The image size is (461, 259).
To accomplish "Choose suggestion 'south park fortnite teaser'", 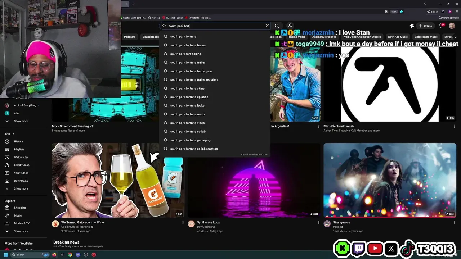I will click(x=215, y=45).
